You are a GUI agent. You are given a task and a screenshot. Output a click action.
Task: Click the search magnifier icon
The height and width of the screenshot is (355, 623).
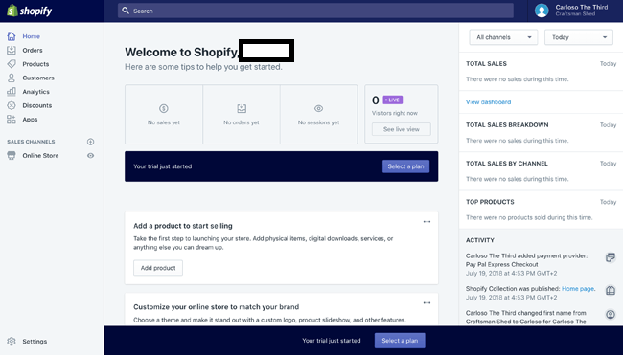point(126,11)
